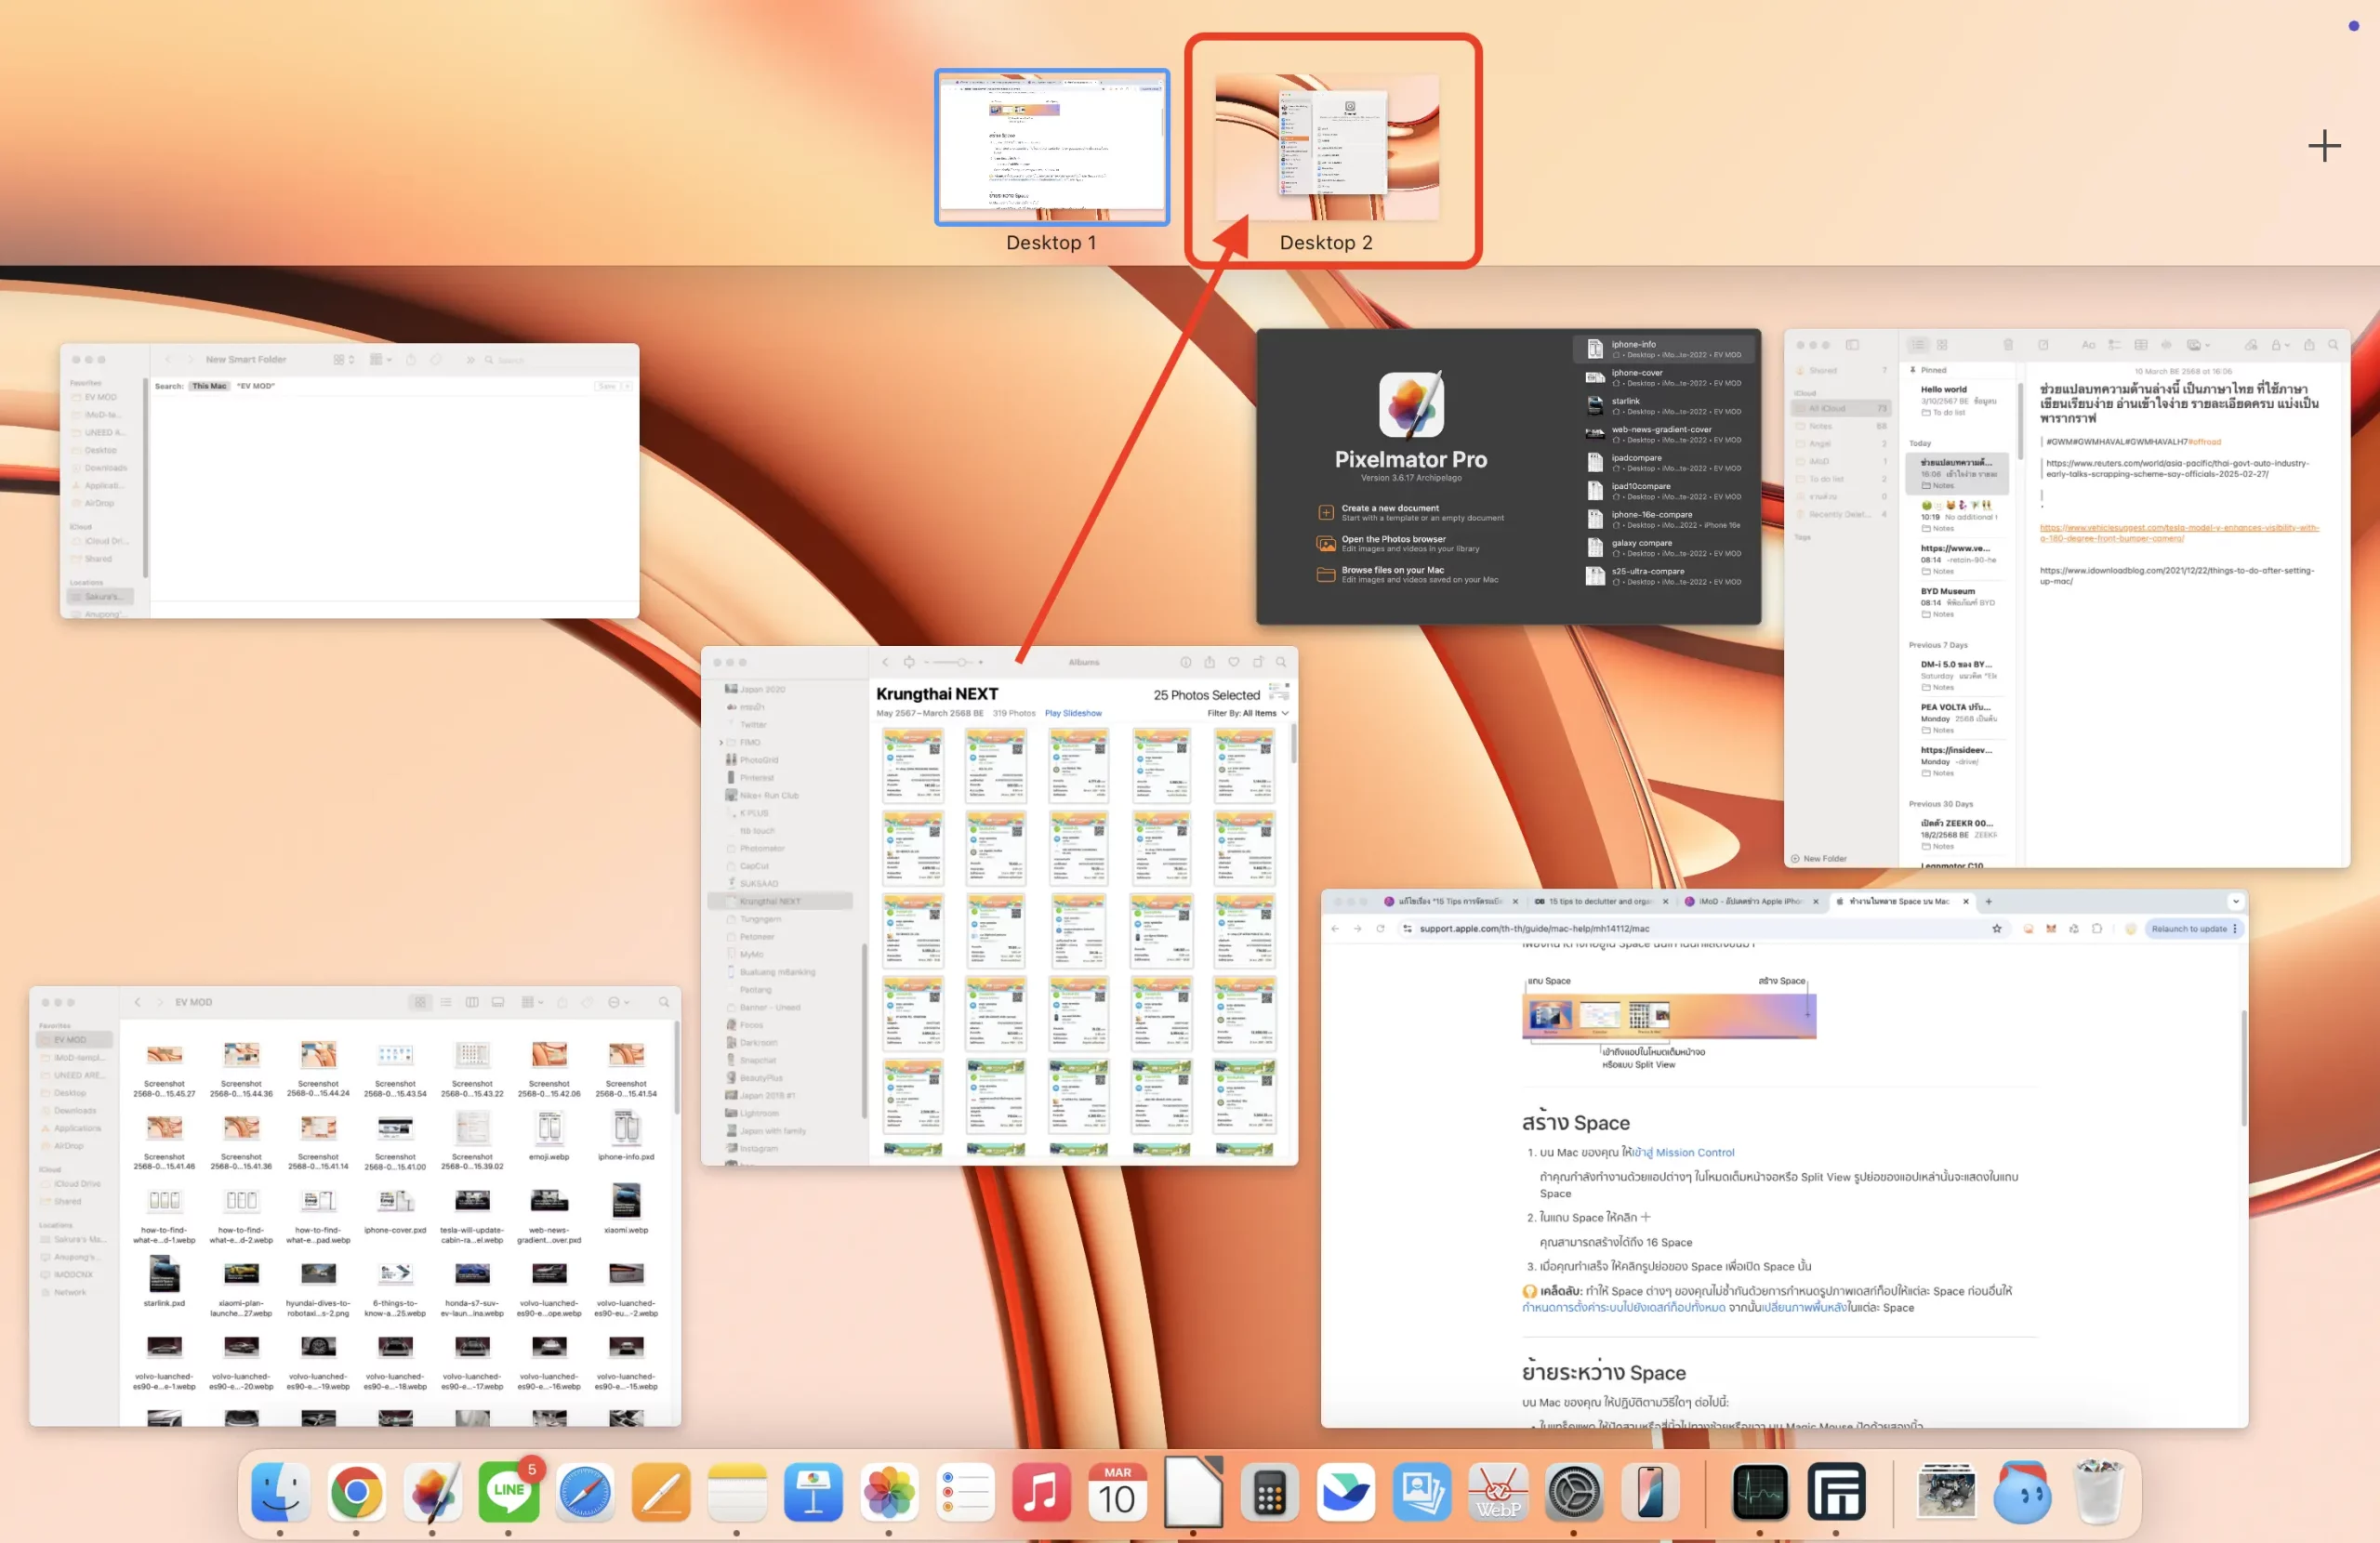Expand the FIMO folder in Photos sidebar

(721, 742)
